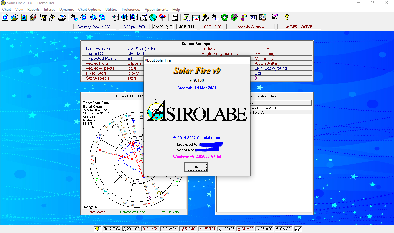
Task: Click the monitor icon labeled 1
Action: 124,17
